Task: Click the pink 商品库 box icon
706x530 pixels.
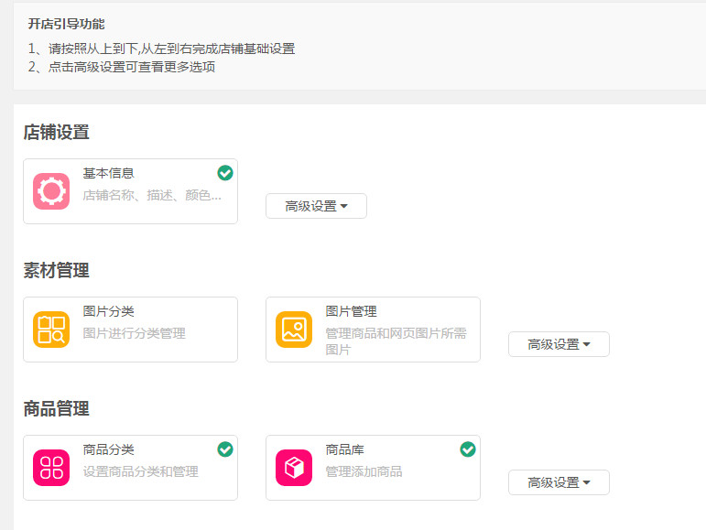Action: click(x=294, y=468)
